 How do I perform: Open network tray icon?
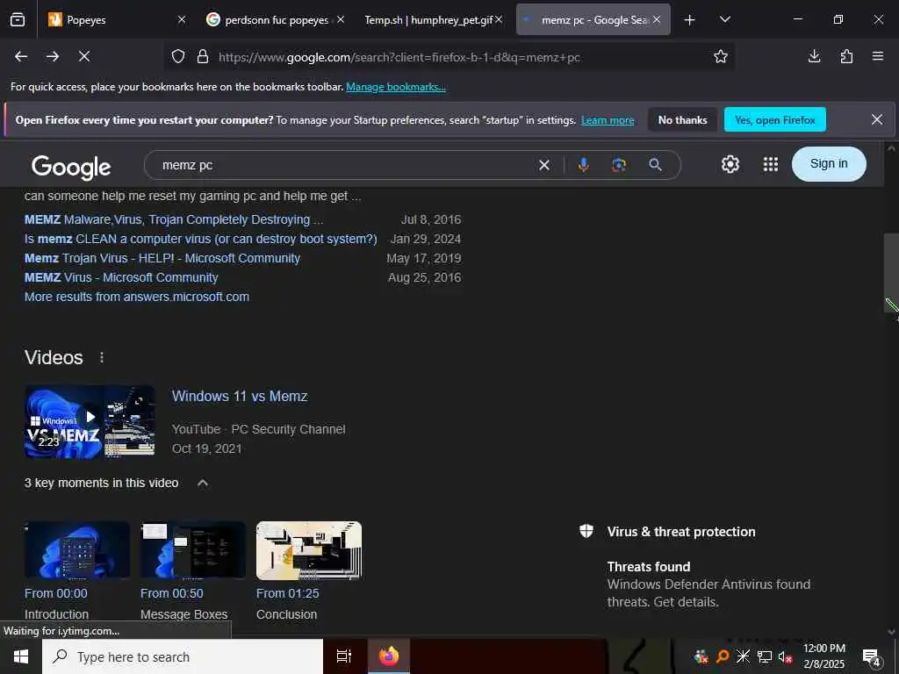pos(765,656)
